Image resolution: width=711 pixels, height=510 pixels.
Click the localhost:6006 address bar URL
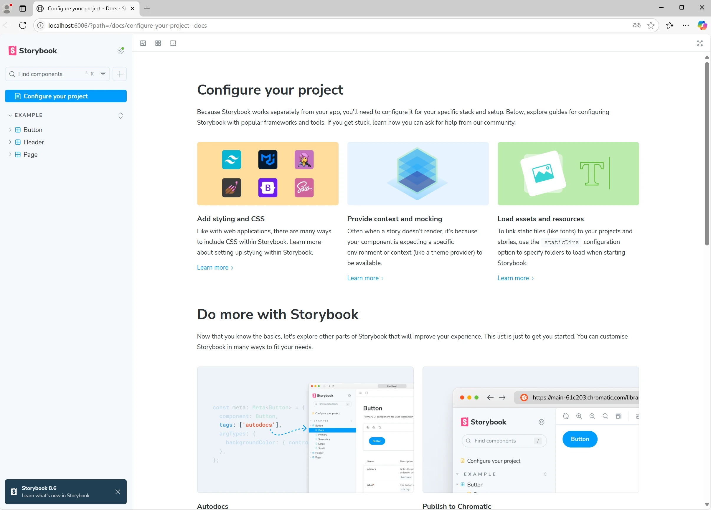click(x=127, y=25)
